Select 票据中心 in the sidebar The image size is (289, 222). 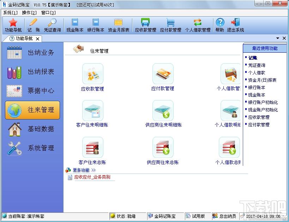tap(32, 91)
